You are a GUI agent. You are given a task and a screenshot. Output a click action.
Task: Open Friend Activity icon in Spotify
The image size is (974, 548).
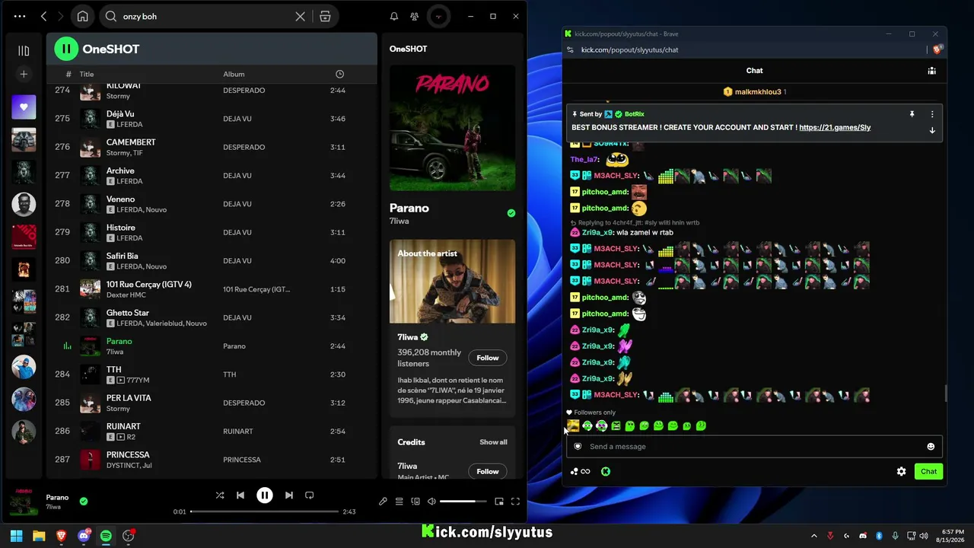click(x=414, y=16)
